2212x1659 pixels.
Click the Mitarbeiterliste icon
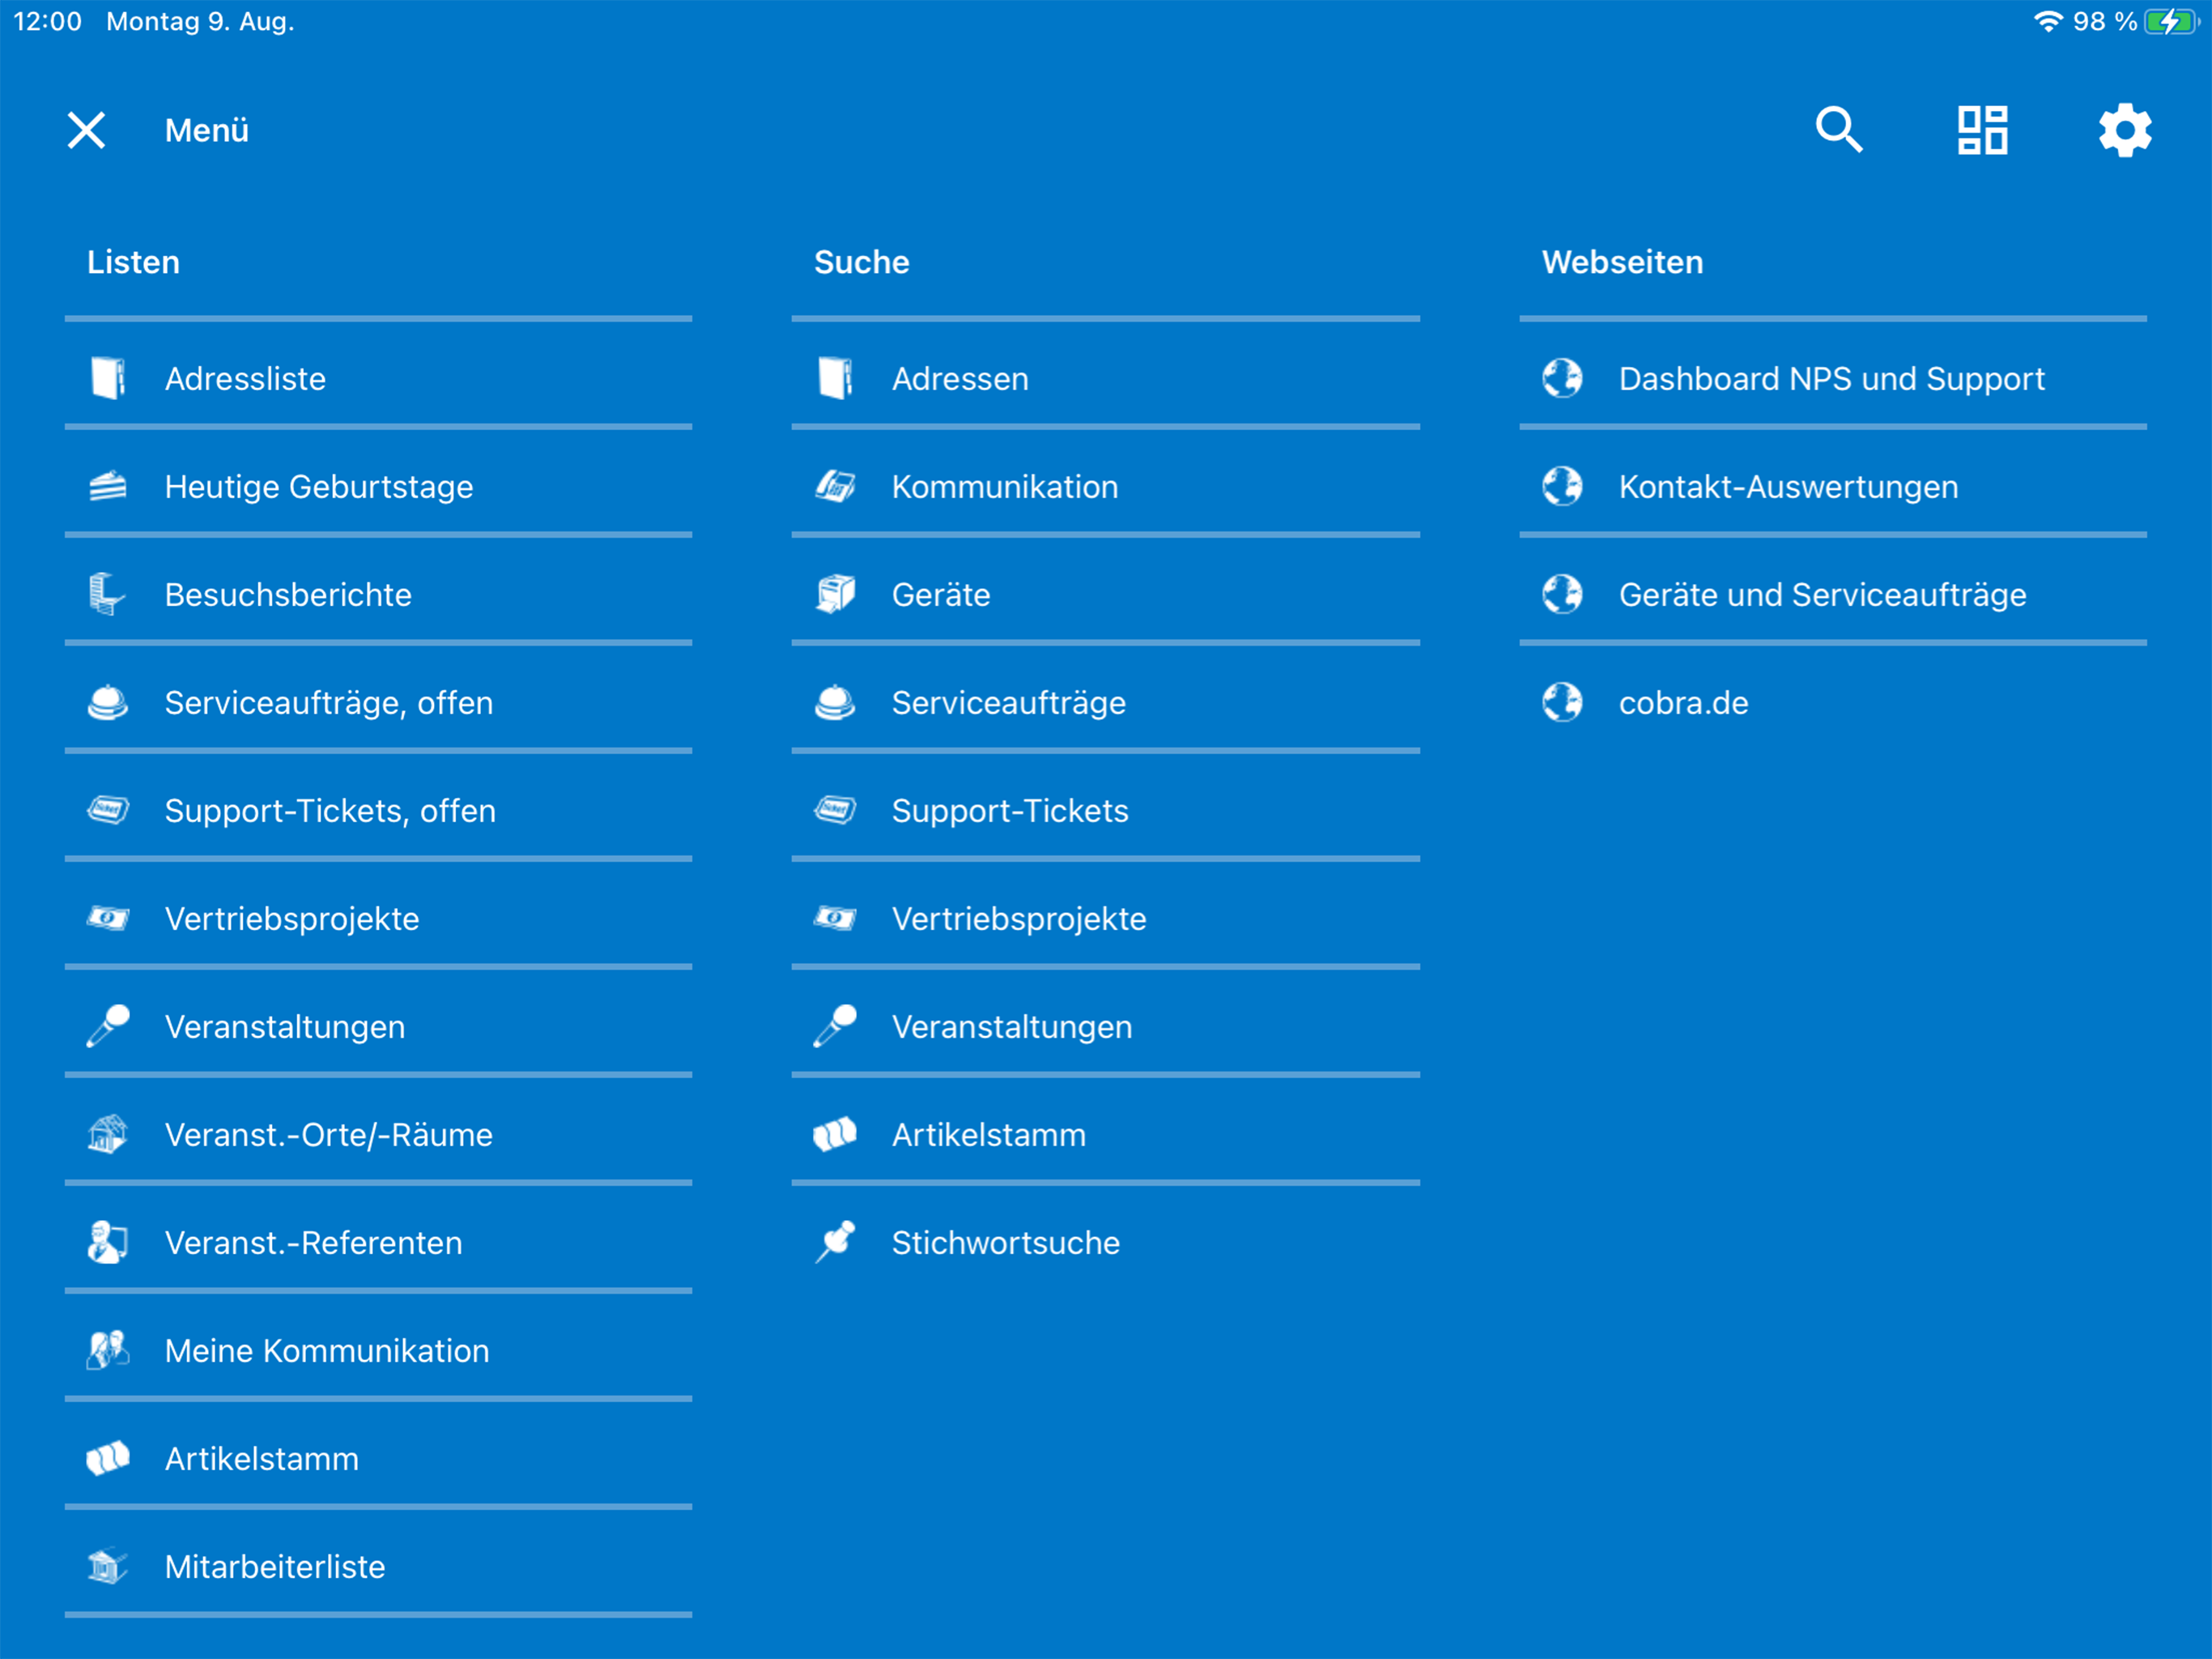pyautogui.click(x=108, y=1567)
